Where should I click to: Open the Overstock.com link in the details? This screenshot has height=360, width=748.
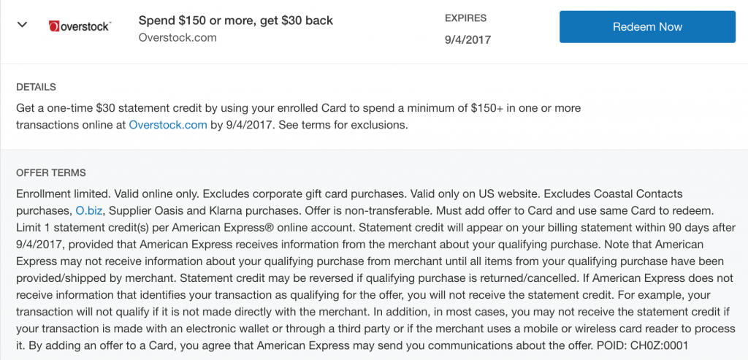point(168,126)
